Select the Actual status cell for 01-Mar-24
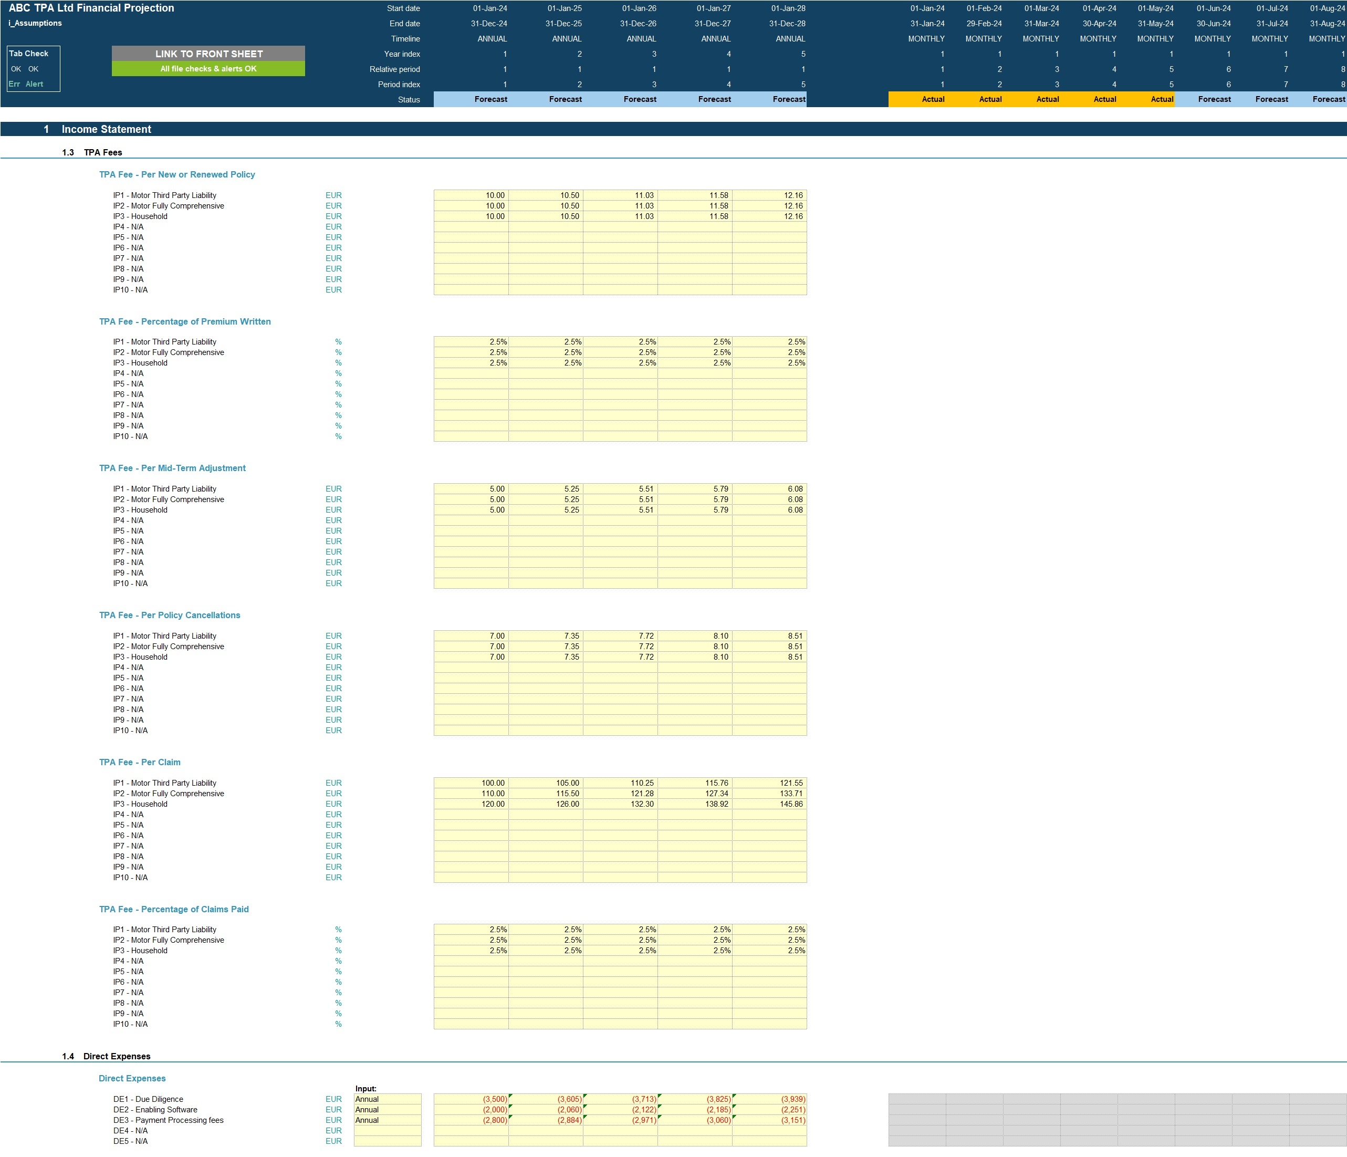The width and height of the screenshot is (1347, 1157). (x=1032, y=99)
